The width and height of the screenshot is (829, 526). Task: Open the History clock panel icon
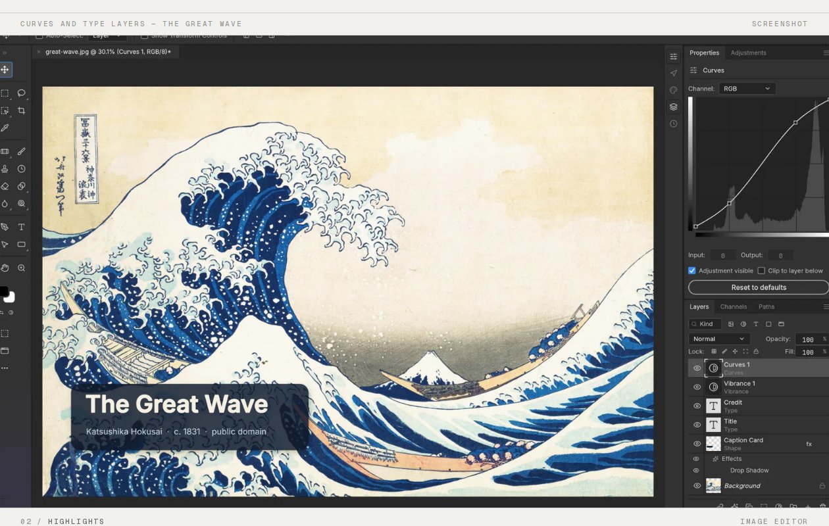(x=673, y=124)
